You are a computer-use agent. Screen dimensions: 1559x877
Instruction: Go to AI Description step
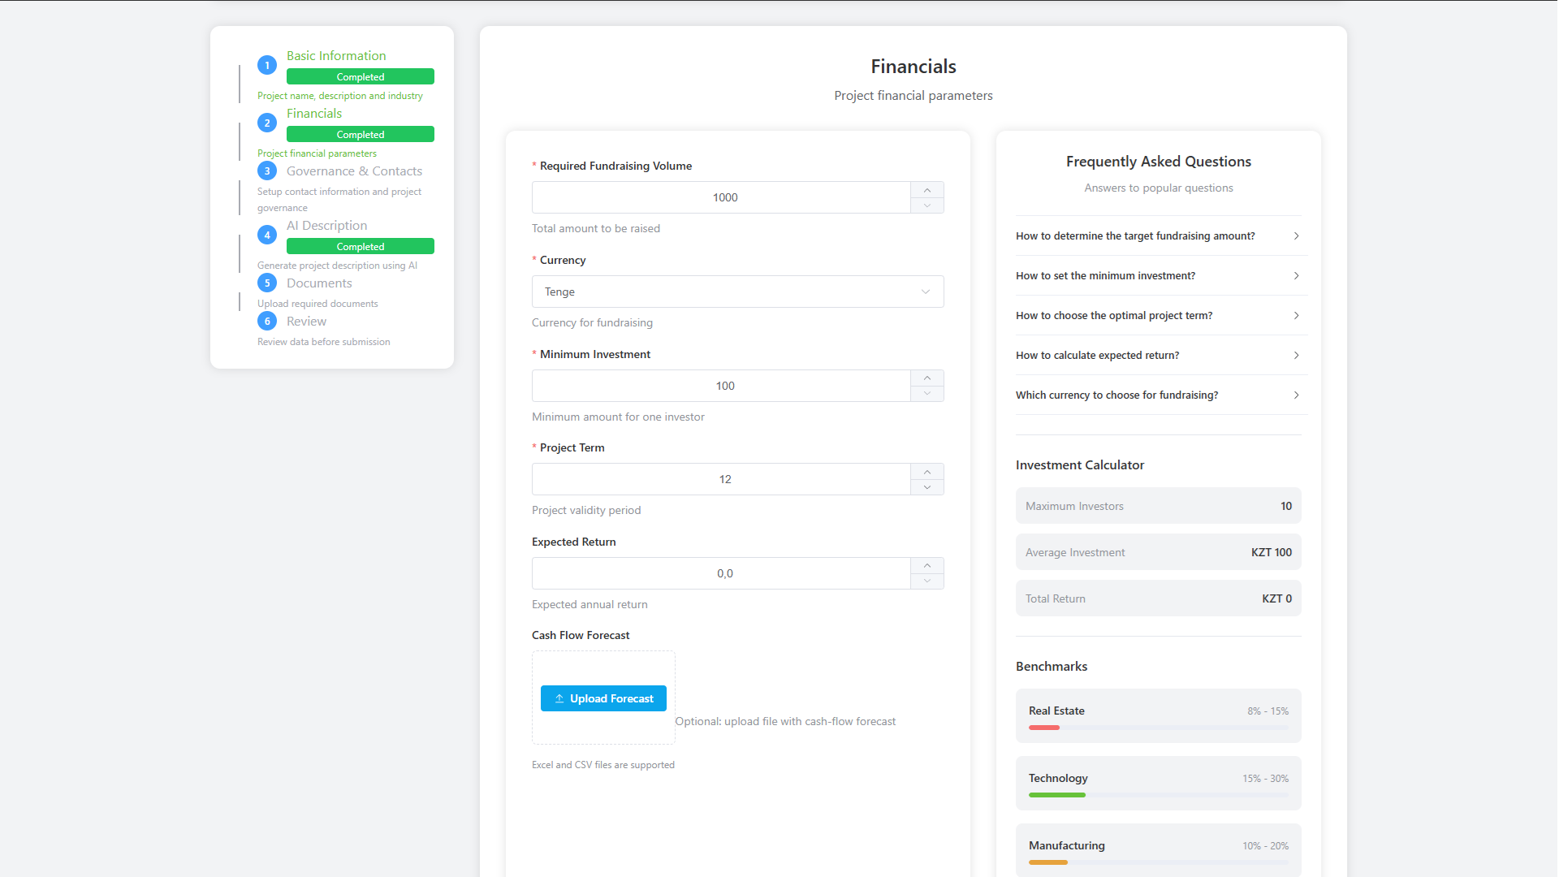[326, 226]
